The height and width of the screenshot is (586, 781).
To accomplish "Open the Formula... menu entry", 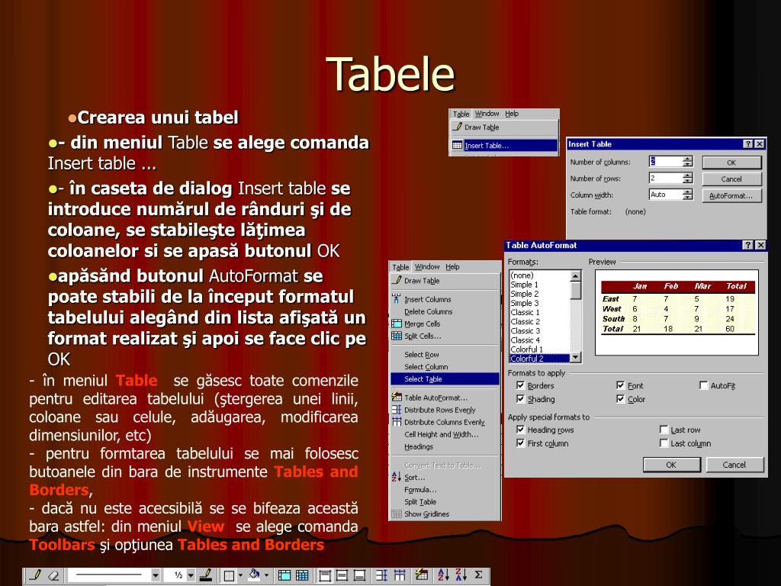I will [445, 489].
